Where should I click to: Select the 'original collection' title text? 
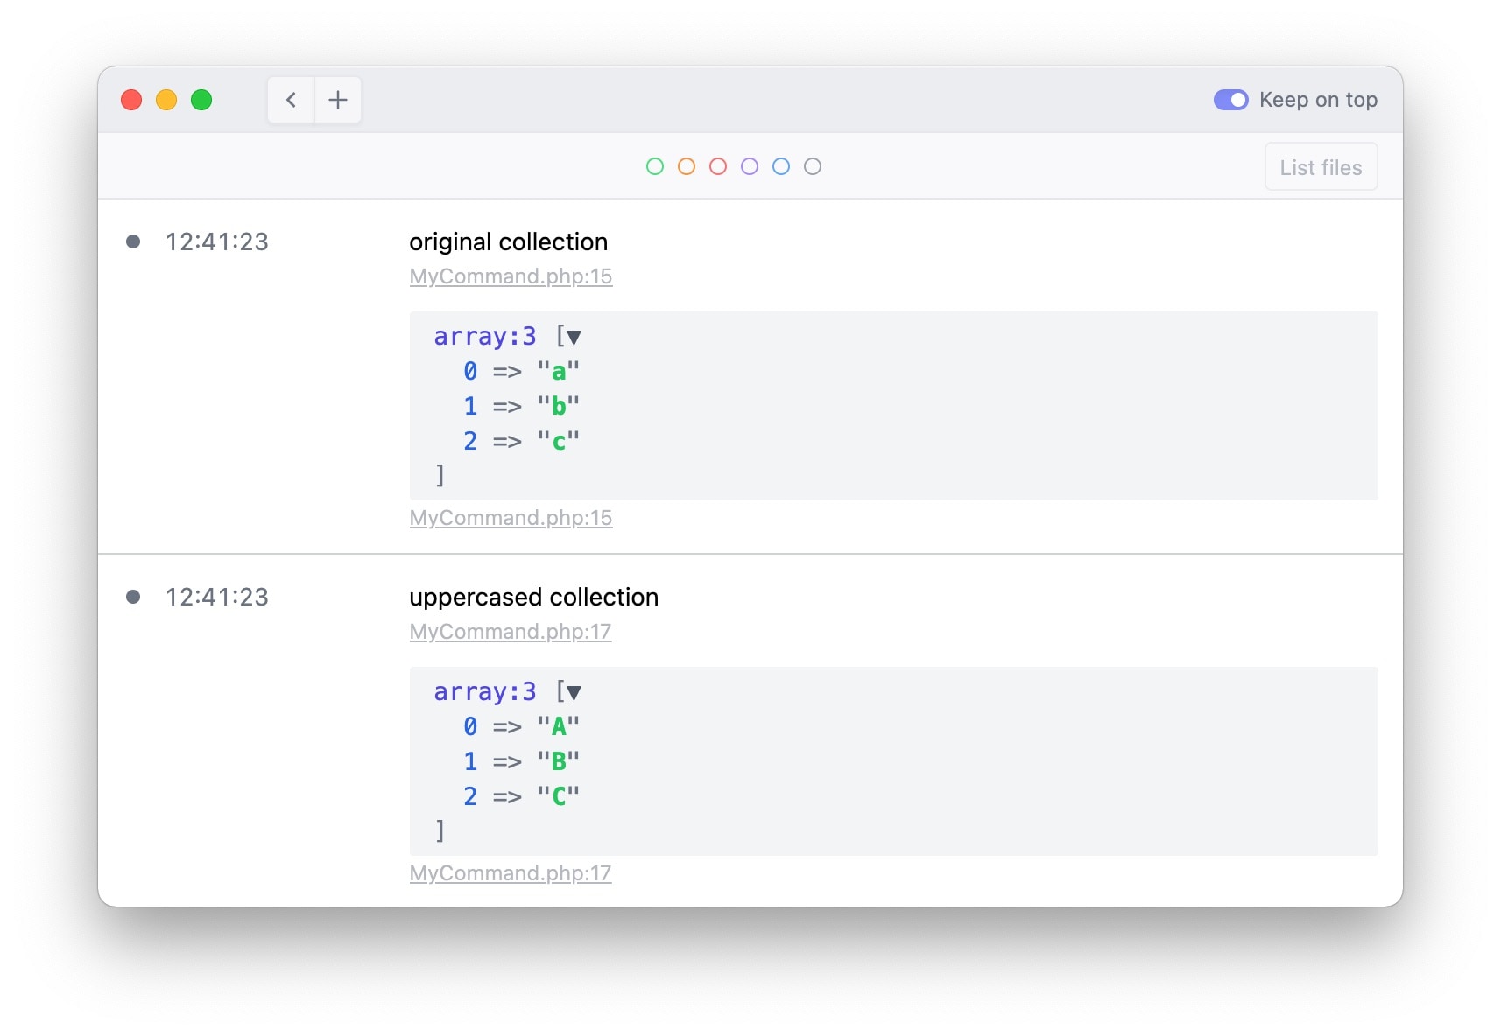click(x=508, y=242)
